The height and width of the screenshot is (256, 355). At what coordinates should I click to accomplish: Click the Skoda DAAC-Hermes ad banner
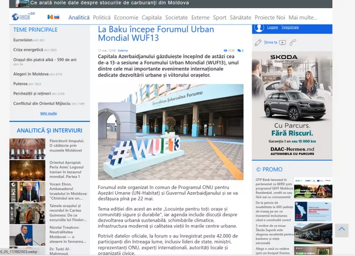(292, 105)
